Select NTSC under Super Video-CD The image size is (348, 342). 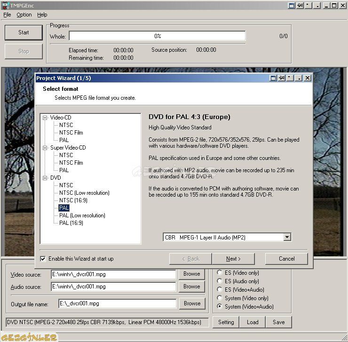point(66,155)
